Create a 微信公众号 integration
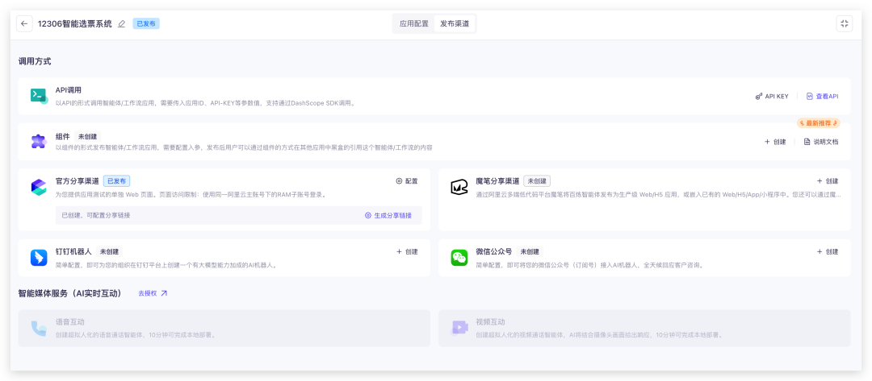Screen dimensions: 872x381 828,251
